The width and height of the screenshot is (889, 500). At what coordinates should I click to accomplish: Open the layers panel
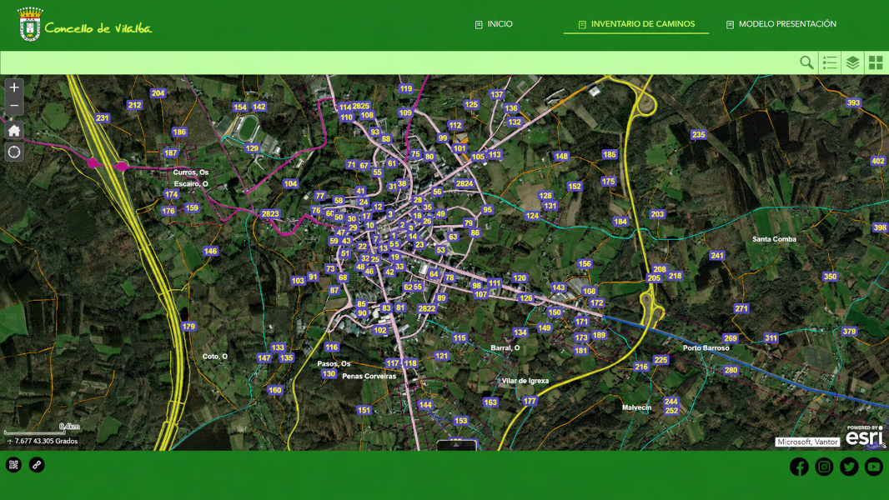(852, 62)
